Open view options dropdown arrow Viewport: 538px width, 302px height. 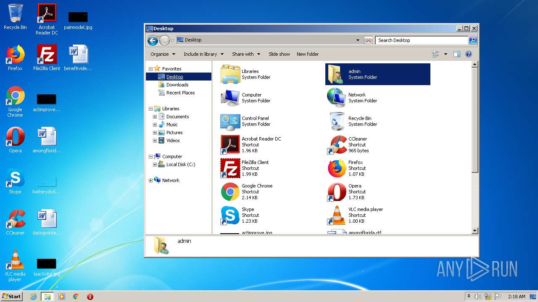[x=446, y=54]
